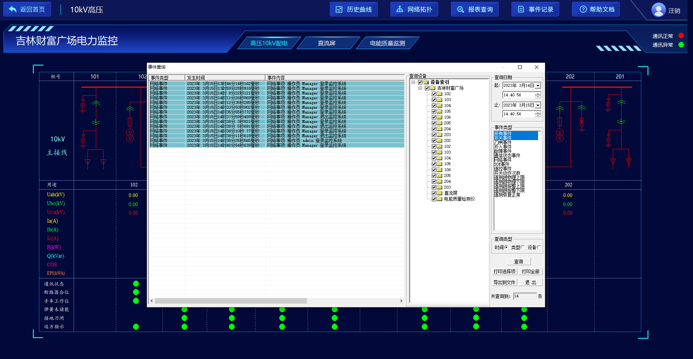Click the user avatar icon beside 注销

658,10
